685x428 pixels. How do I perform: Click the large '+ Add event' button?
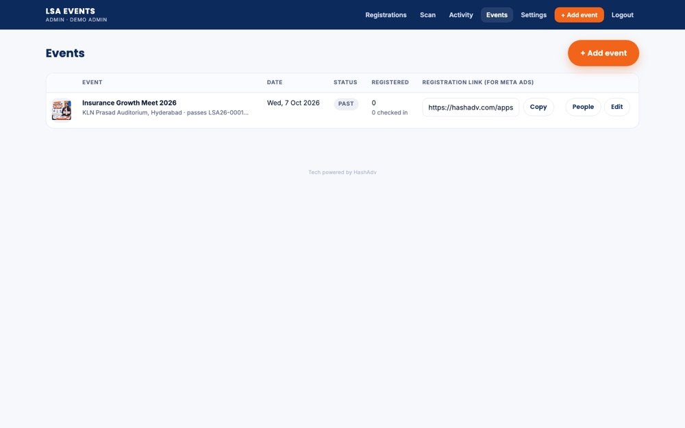603,53
